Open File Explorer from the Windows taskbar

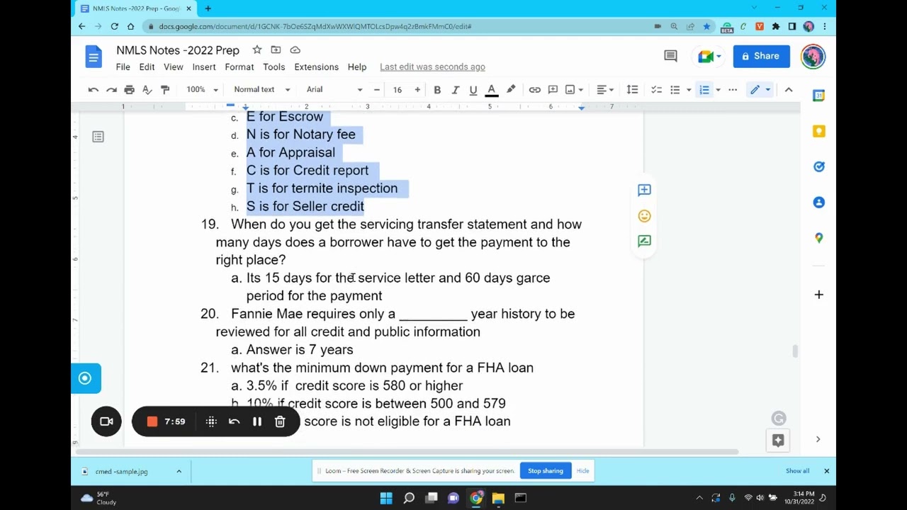(x=498, y=498)
